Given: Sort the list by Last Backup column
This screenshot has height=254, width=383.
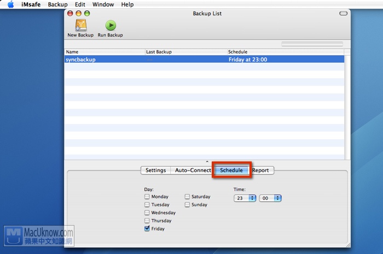Looking at the screenshot, I should pos(186,52).
